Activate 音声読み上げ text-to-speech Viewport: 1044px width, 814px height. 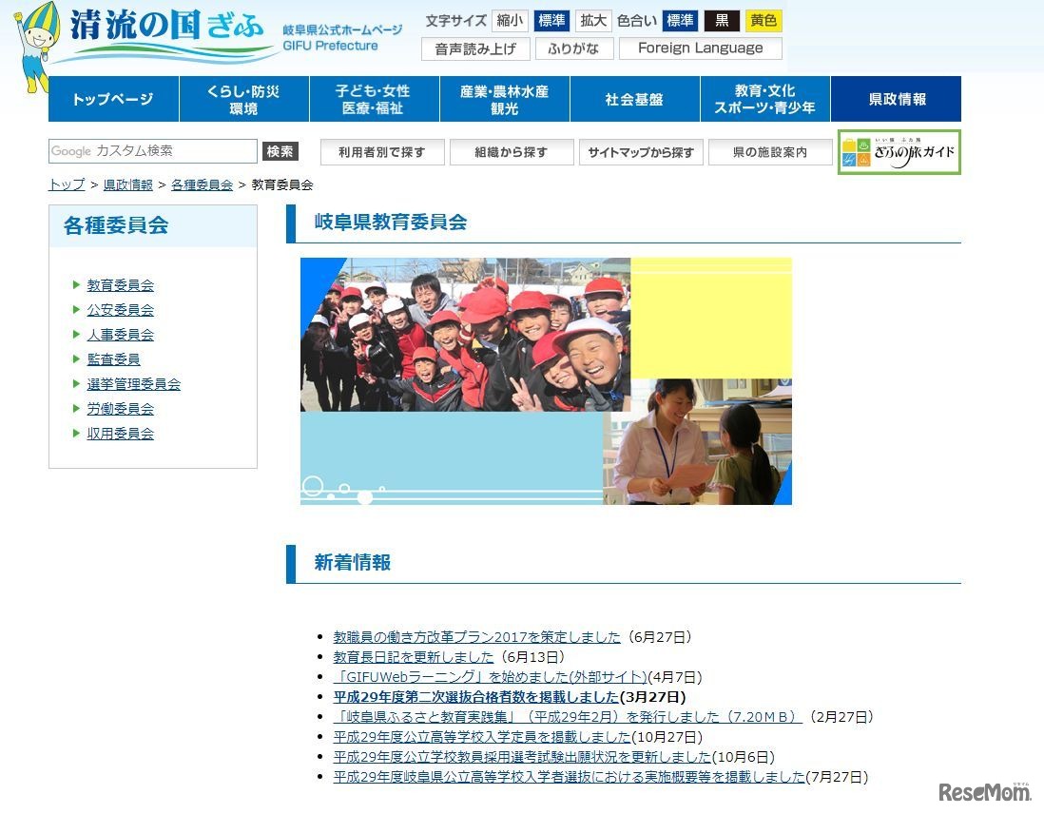(x=474, y=48)
